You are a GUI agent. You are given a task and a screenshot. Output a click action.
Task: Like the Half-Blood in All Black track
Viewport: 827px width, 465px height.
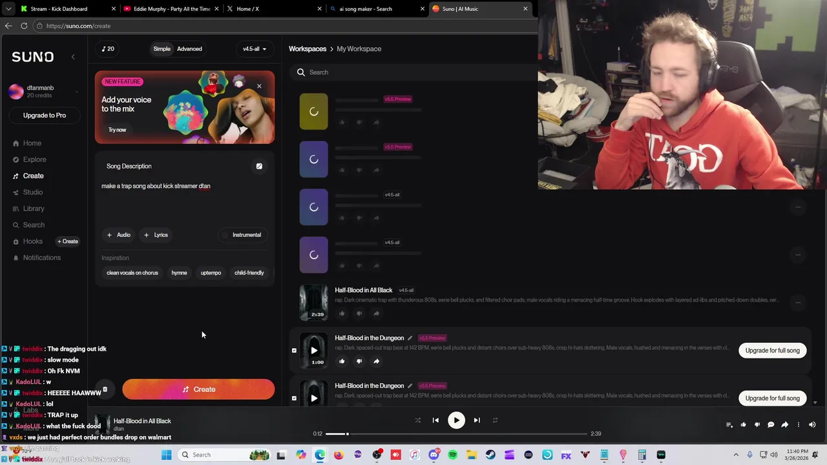pyautogui.click(x=342, y=313)
